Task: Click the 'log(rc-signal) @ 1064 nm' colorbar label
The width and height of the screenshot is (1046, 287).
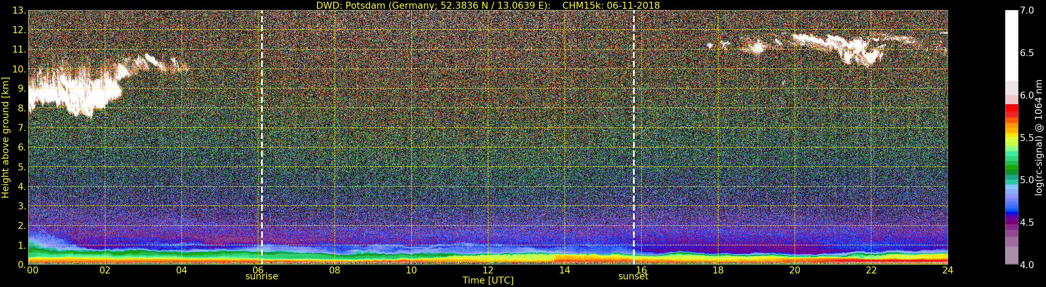Action: pyautogui.click(x=1039, y=137)
